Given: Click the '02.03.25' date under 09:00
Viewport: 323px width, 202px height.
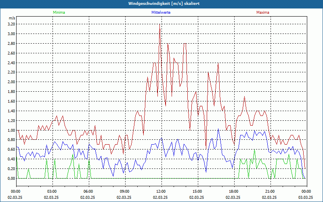Looking at the screenshot, I should click(x=124, y=197).
